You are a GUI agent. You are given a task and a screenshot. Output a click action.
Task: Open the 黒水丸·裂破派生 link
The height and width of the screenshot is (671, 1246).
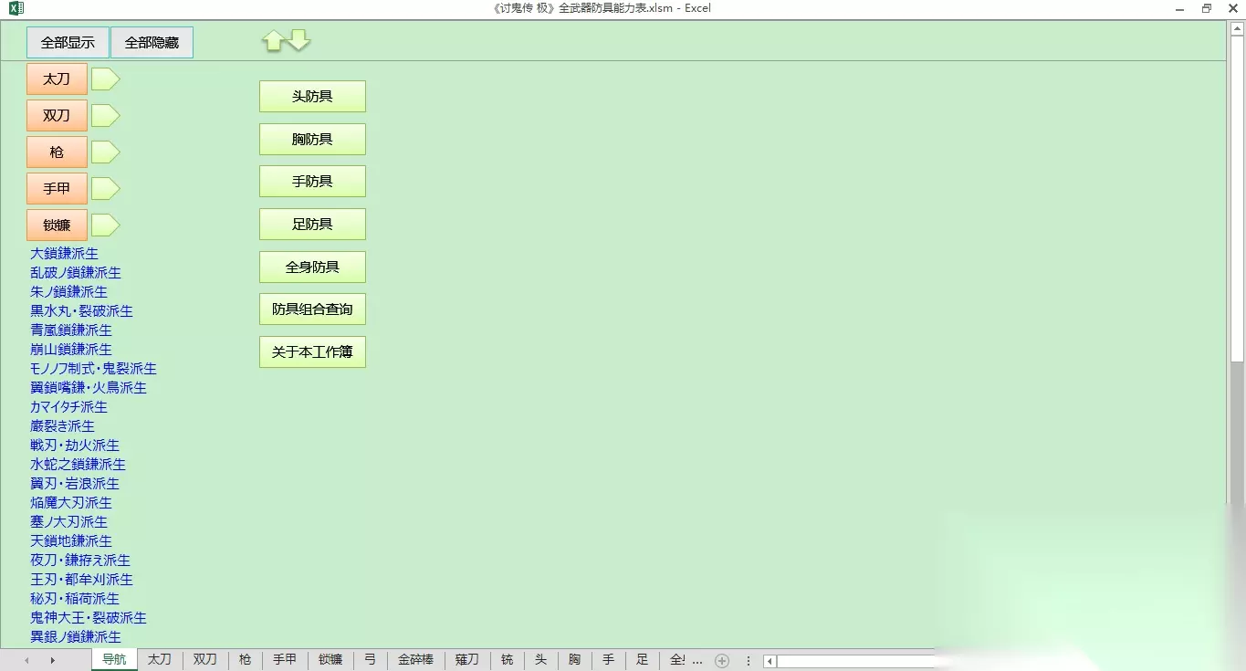81,311
